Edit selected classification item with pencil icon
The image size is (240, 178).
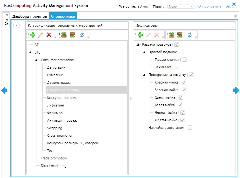click(41, 35)
